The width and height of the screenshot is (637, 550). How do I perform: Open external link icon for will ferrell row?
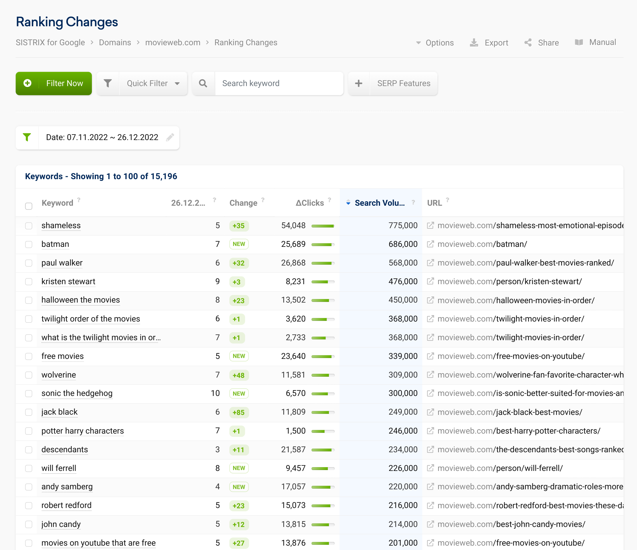tap(430, 468)
